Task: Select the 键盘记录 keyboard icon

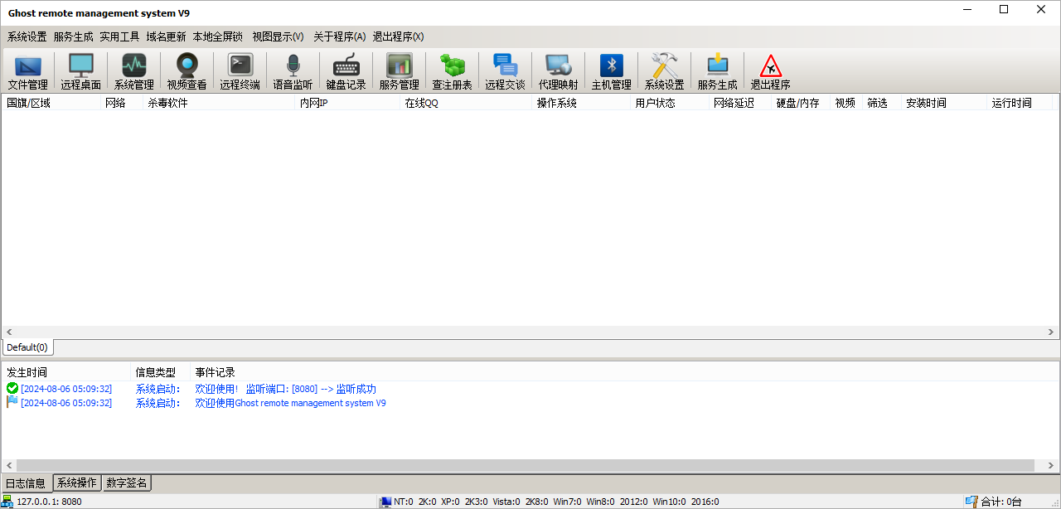Action: (x=346, y=71)
